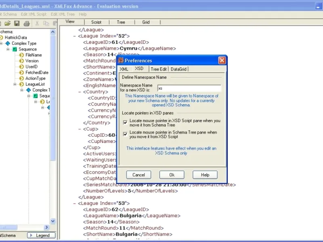
Task: Copy selection with the copy toolbar icon
Action: pos(46,23)
